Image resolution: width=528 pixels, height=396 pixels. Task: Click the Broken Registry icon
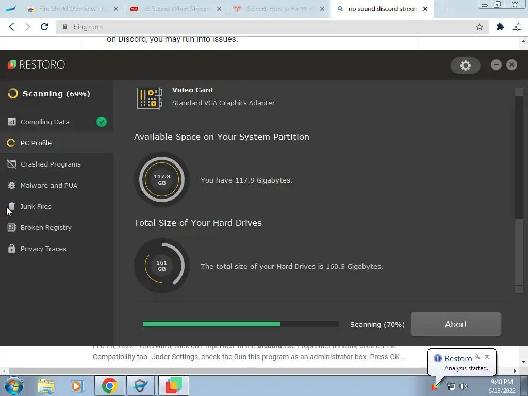point(12,227)
